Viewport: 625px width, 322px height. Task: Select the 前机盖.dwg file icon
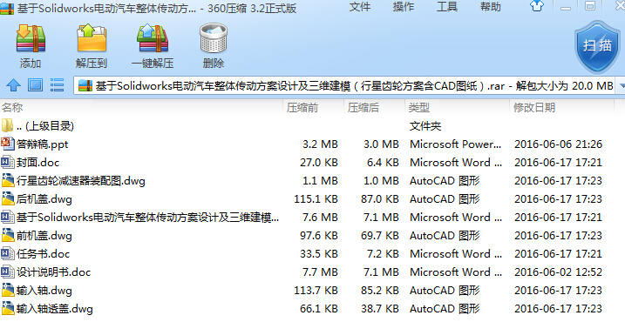7,235
